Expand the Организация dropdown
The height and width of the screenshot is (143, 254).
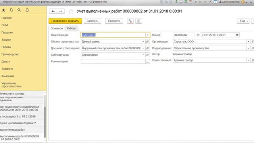click(248, 42)
